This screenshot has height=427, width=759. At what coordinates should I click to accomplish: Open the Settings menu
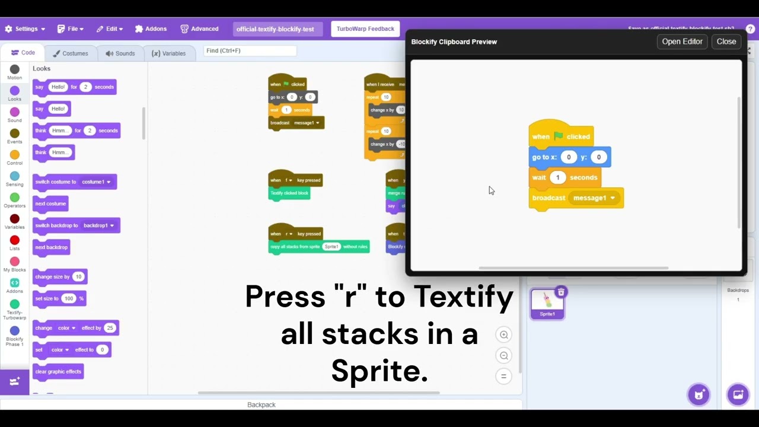coord(25,28)
